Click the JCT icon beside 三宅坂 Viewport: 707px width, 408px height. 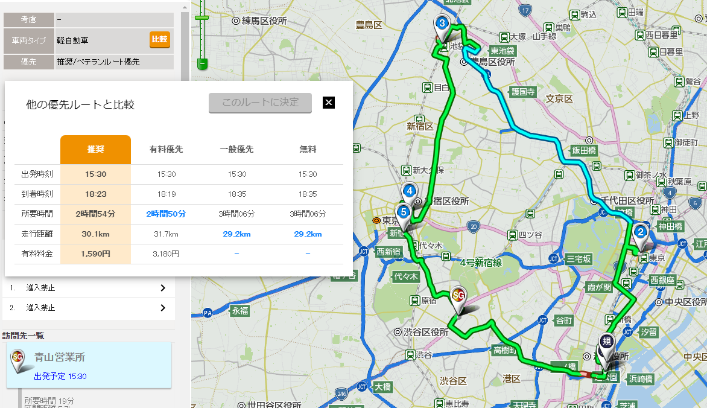tap(554, 258)
